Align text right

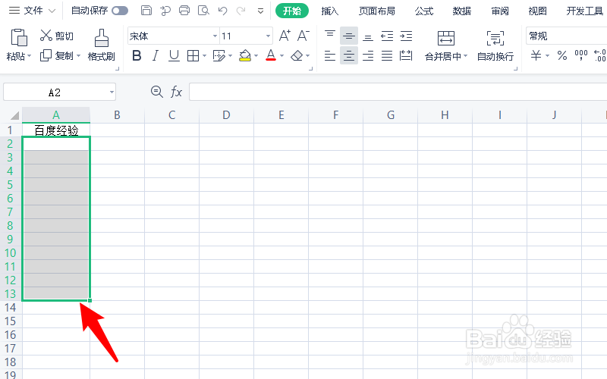pyautogui.click(x=368, y=56)
